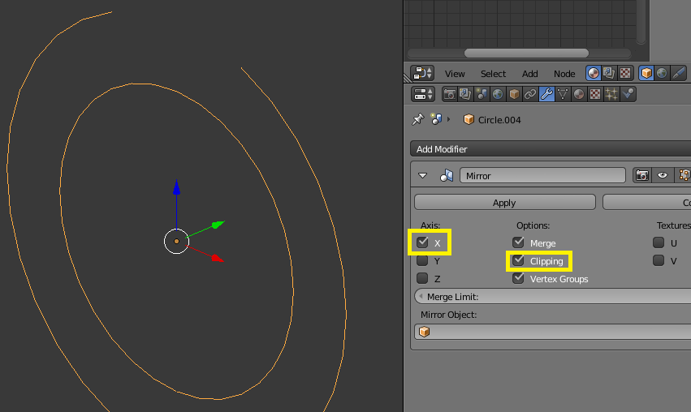Open the Particles properties sparkle tab
Screen dimensions: 691x412
pyautogui.click(x=611, y=94)
